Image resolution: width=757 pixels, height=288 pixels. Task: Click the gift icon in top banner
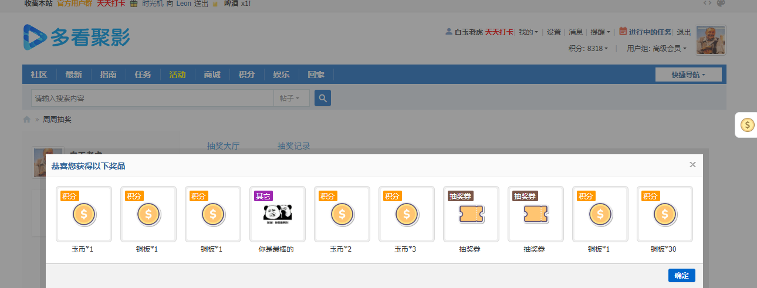134,4
